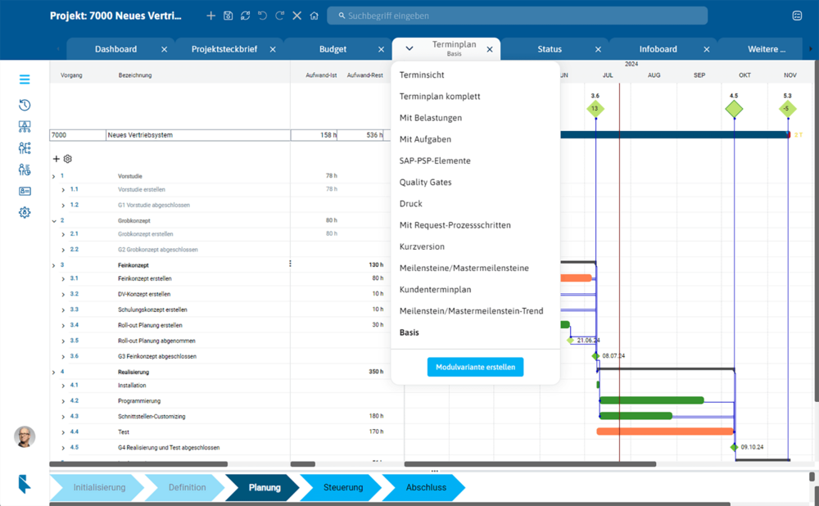Select 'Quality Gates' from the variant menu
This screenshot has width=819, height=506.
(425, 182)
